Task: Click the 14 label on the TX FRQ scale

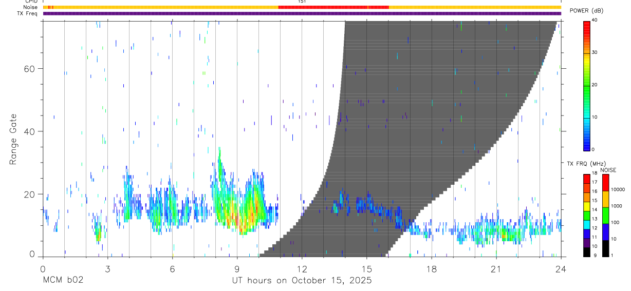Action: (x=595, y=210)
